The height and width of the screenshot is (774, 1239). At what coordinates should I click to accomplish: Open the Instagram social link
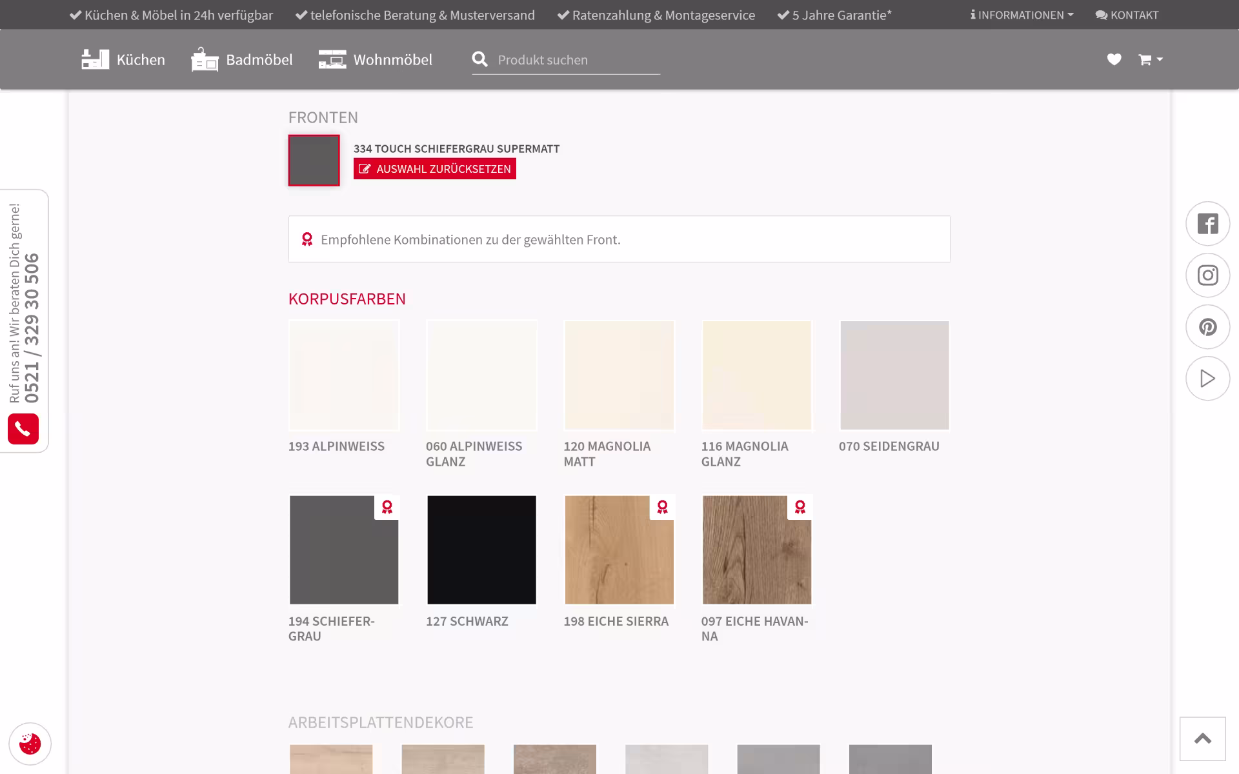(1207, 275)
